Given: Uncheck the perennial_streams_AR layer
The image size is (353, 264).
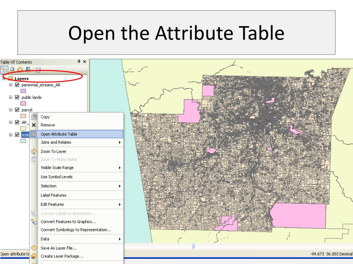Looking at the screenshot, I should (17, 85).
